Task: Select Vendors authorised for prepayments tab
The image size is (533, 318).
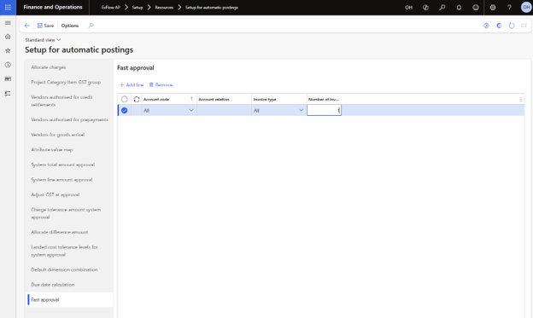Action: (70, 119)
